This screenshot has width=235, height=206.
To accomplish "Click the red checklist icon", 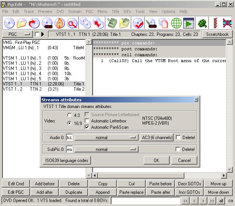I will [x=215, y=23].
